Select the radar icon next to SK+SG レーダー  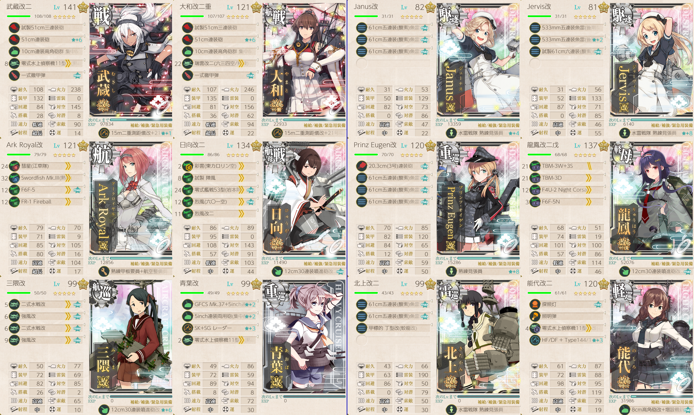[x=187, y=328]
